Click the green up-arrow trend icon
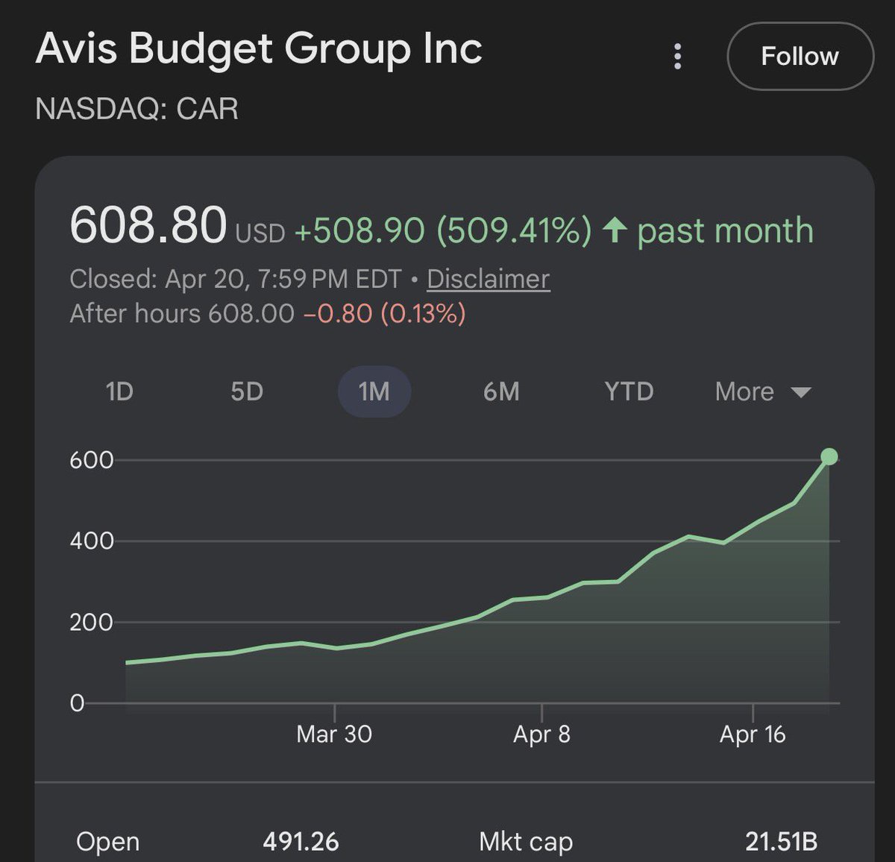895x862 pixels. tap(614, 230)
